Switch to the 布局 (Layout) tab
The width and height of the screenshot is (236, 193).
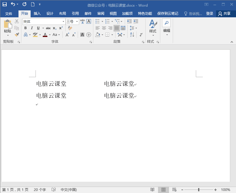click(x=62, y=14)
